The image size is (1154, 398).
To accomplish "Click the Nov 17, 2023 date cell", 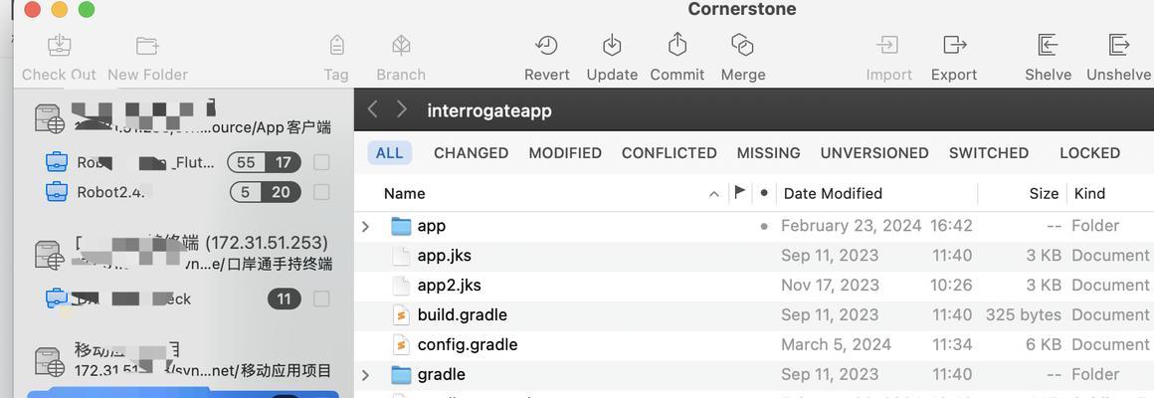I will [x=830, y=285].
